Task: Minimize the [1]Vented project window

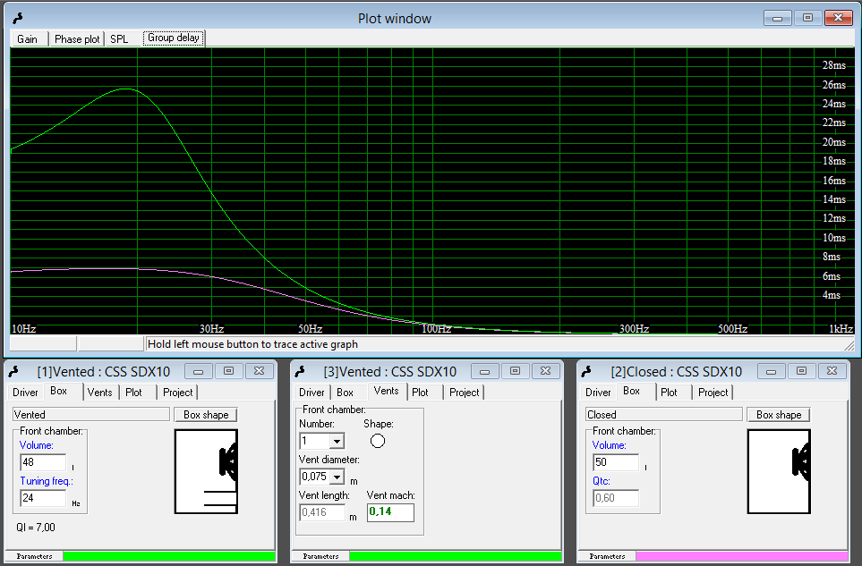Action: coord(199,372)
